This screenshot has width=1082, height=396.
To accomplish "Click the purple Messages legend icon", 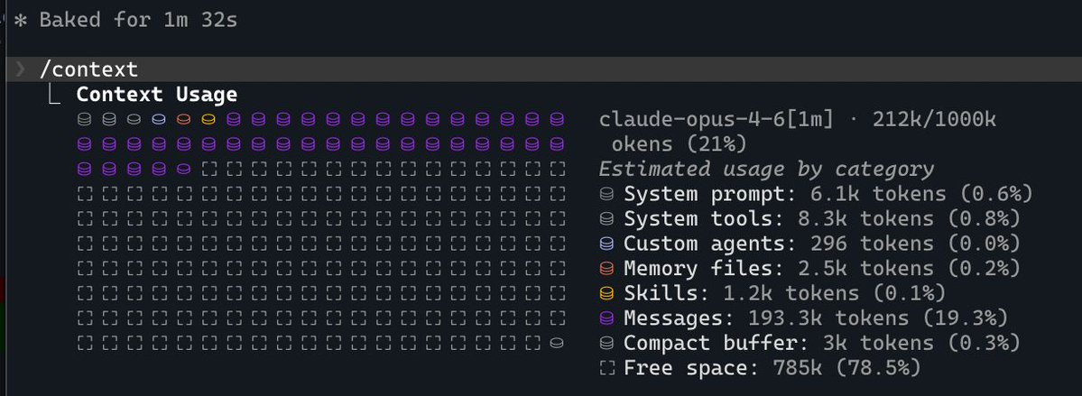I will click(x=606, y=318).
